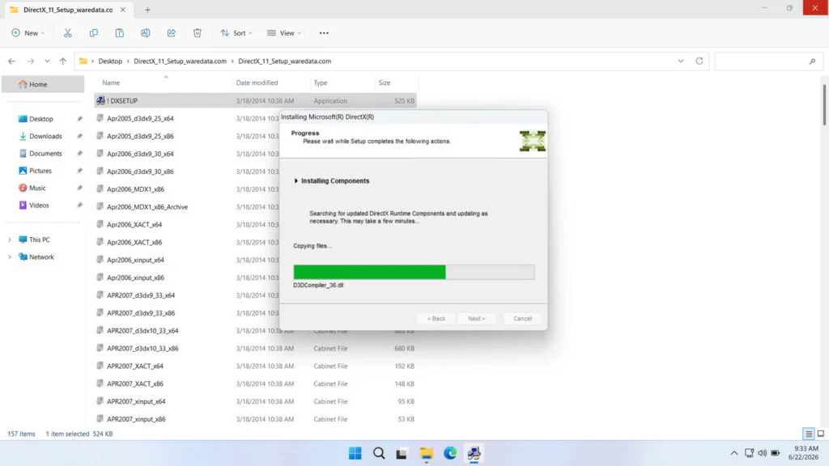
Task: Open File Explorer from the taskbar
Action: 426,453
